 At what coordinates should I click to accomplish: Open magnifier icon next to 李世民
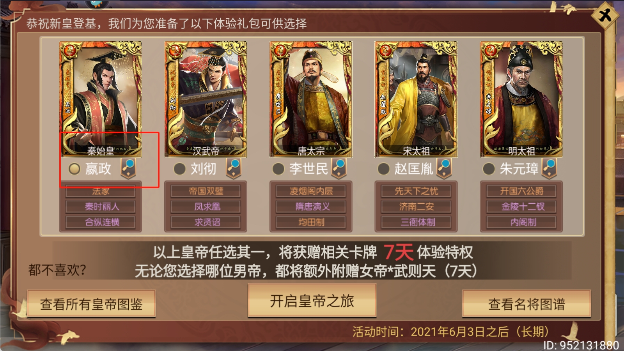coord(339,168)
